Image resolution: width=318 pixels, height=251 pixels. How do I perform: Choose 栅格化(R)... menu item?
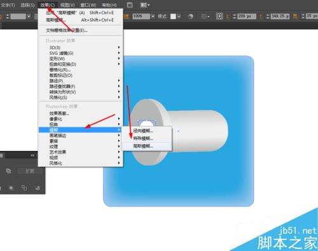(x=80, y=69)
